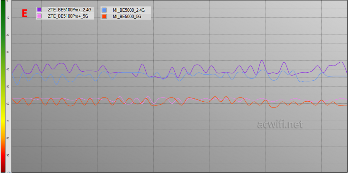Click the acwifi.net watermark
348x173 pixels.
(280, 124)
